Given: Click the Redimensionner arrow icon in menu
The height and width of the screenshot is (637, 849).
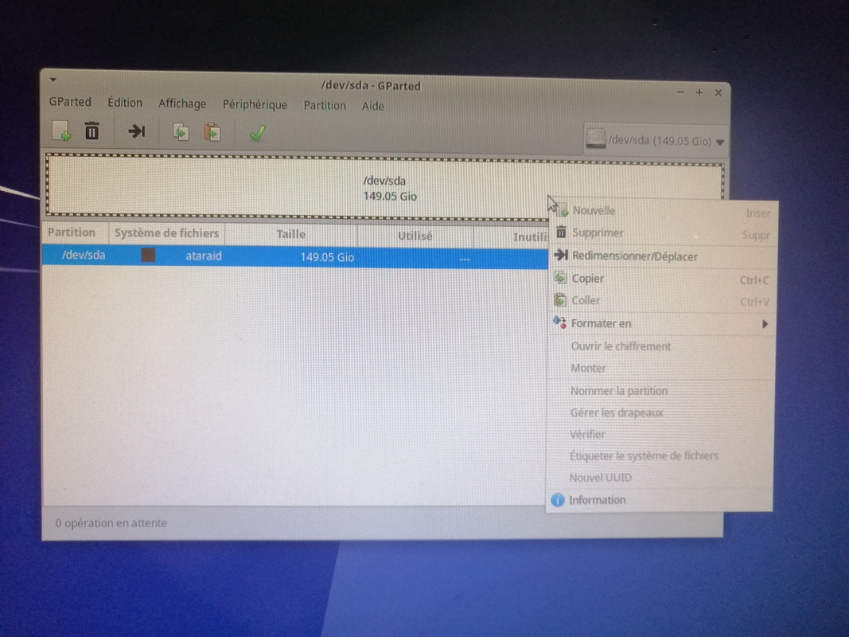Looking at the screenshot, I should (x=561, y=255).
